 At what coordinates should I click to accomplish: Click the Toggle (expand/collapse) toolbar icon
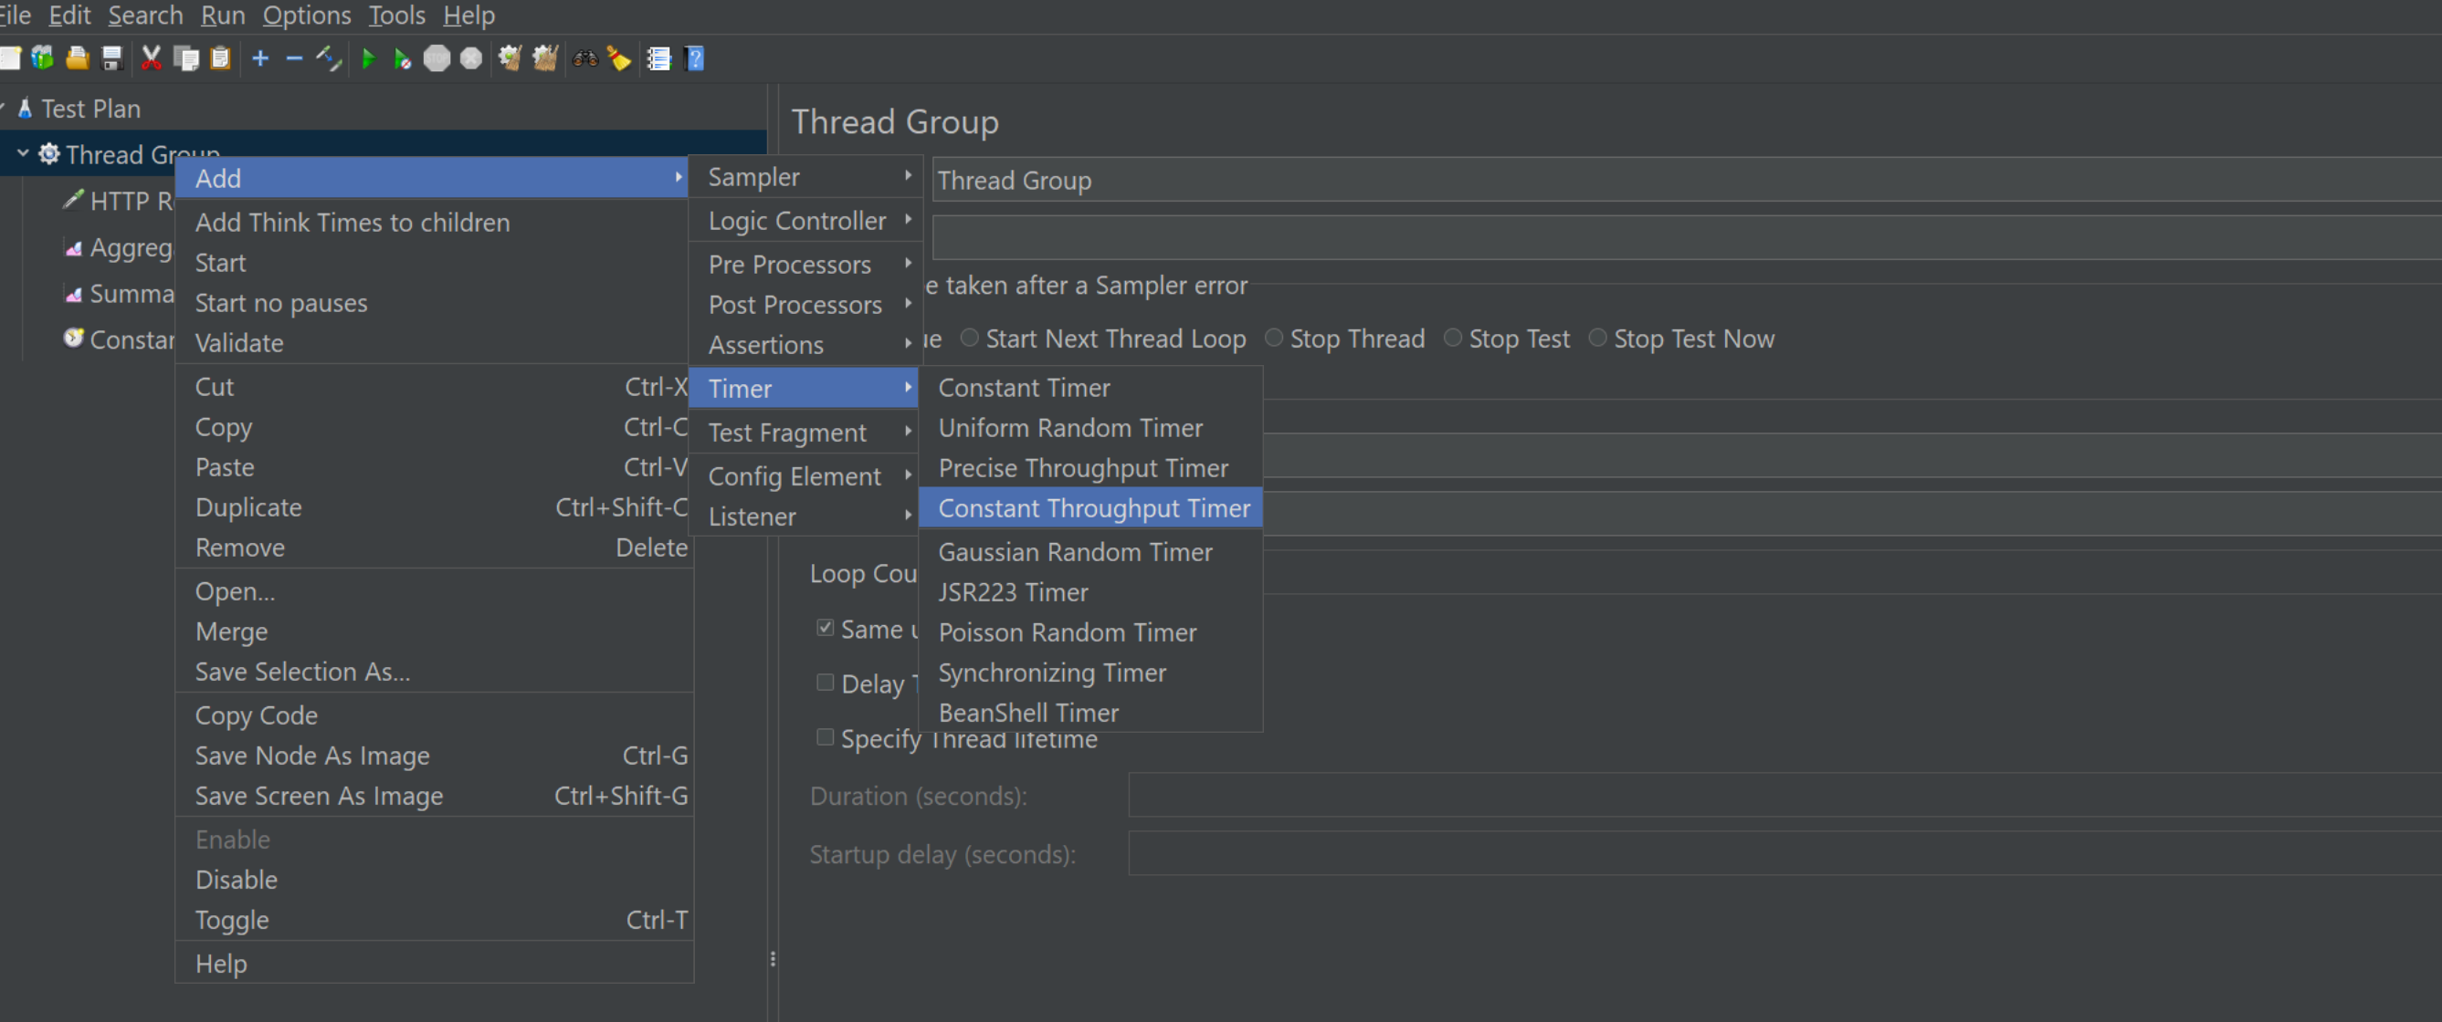[329, 58]
